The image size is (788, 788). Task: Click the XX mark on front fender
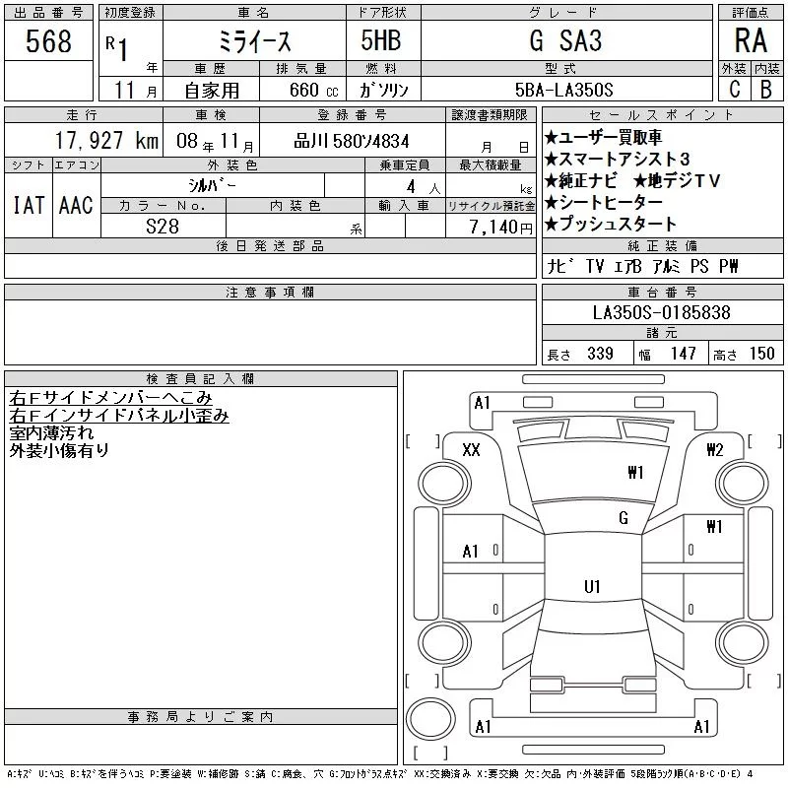coord(471,450)
